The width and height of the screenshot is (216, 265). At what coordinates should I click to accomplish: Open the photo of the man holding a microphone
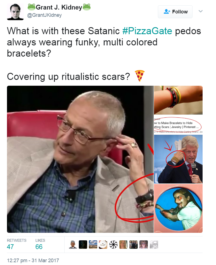178,159
